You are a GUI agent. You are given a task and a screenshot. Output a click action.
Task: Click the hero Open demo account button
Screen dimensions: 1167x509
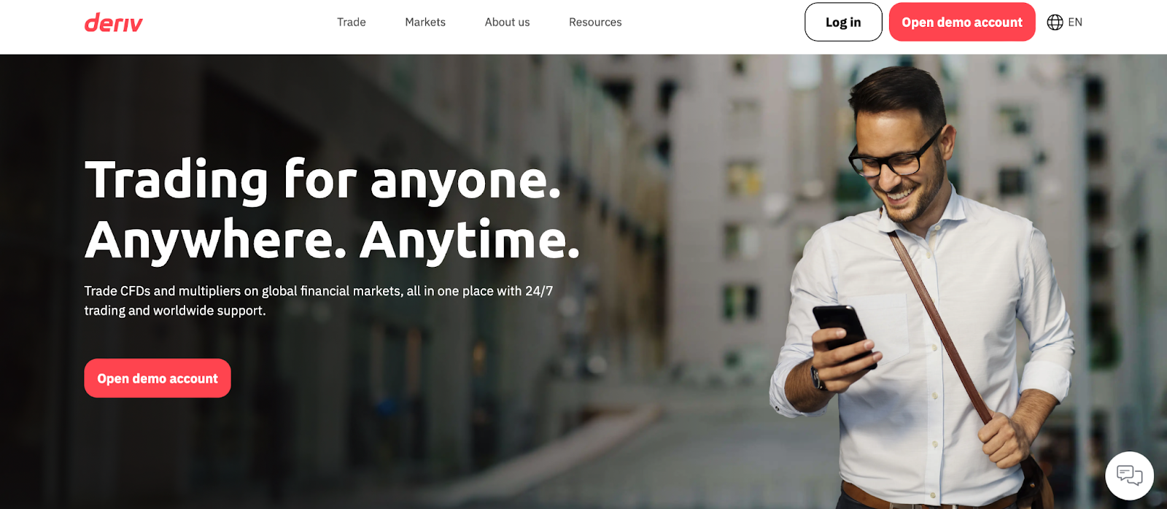coord(158,378)
